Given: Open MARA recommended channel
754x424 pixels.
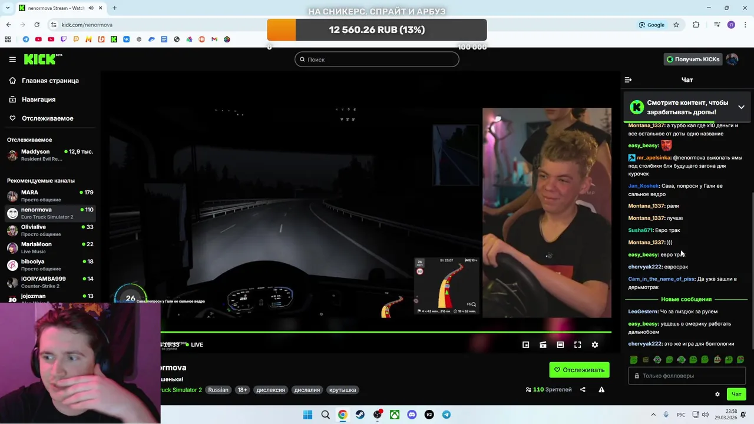Looking at the screenshot, I should click(x=50, y=196).
